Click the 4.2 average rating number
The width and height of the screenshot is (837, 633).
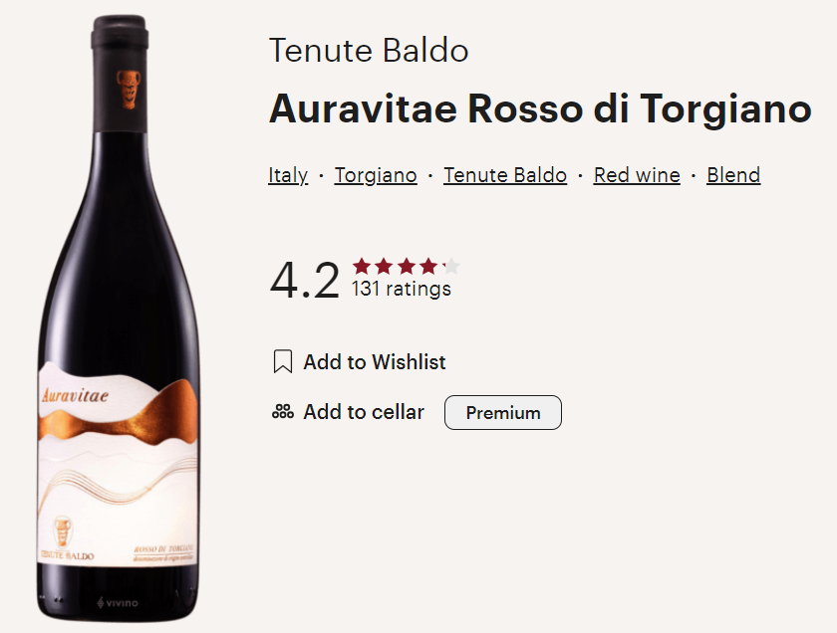tap(305, 281)
